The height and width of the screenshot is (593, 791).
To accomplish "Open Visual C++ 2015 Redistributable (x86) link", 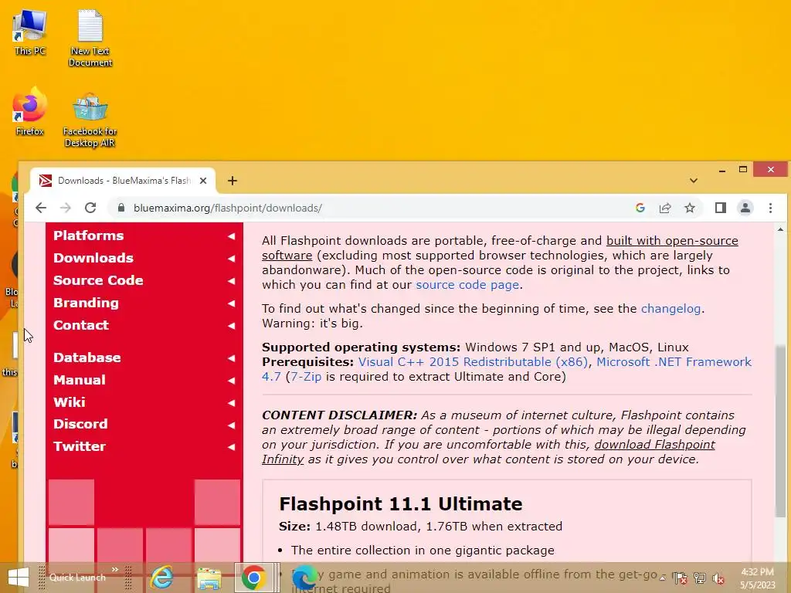I will (473, 362).
